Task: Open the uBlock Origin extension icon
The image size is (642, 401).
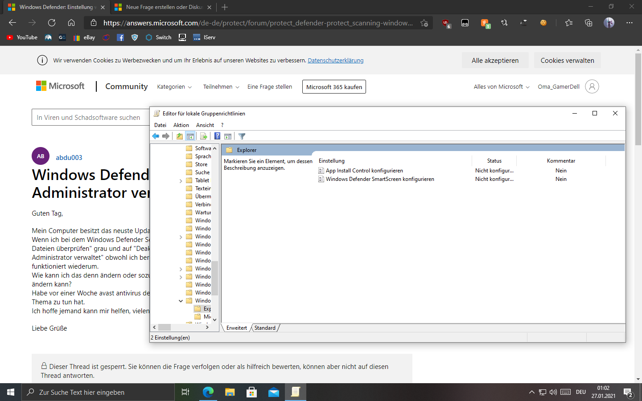Action: click(x=446, y=23)
